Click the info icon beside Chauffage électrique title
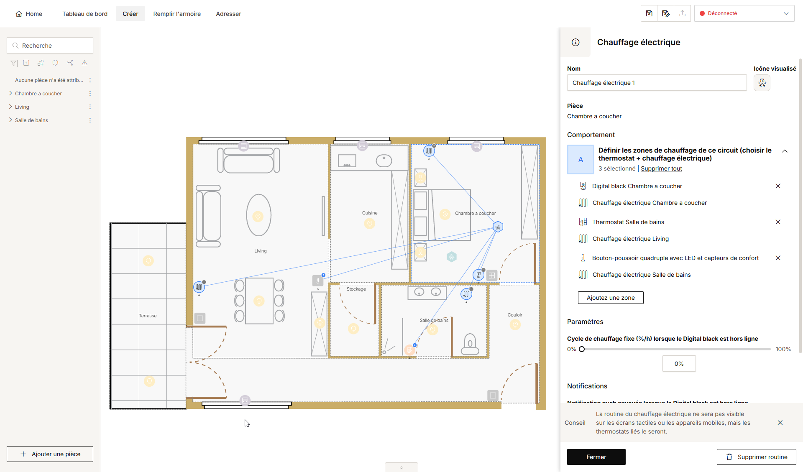The height and width of the screenshot is (472, 803). click(575, 42)
